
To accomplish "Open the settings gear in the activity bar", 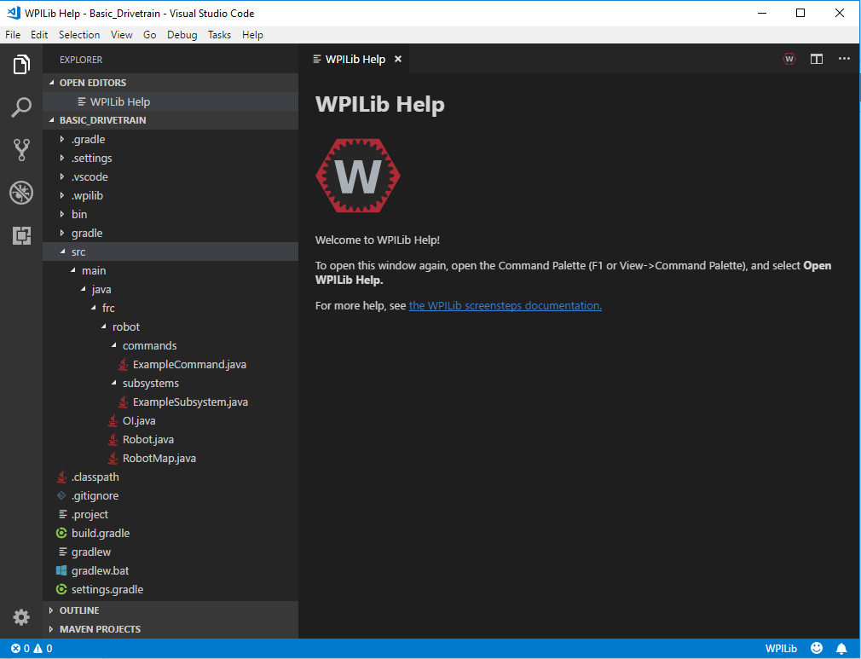I will click(21, 616).
